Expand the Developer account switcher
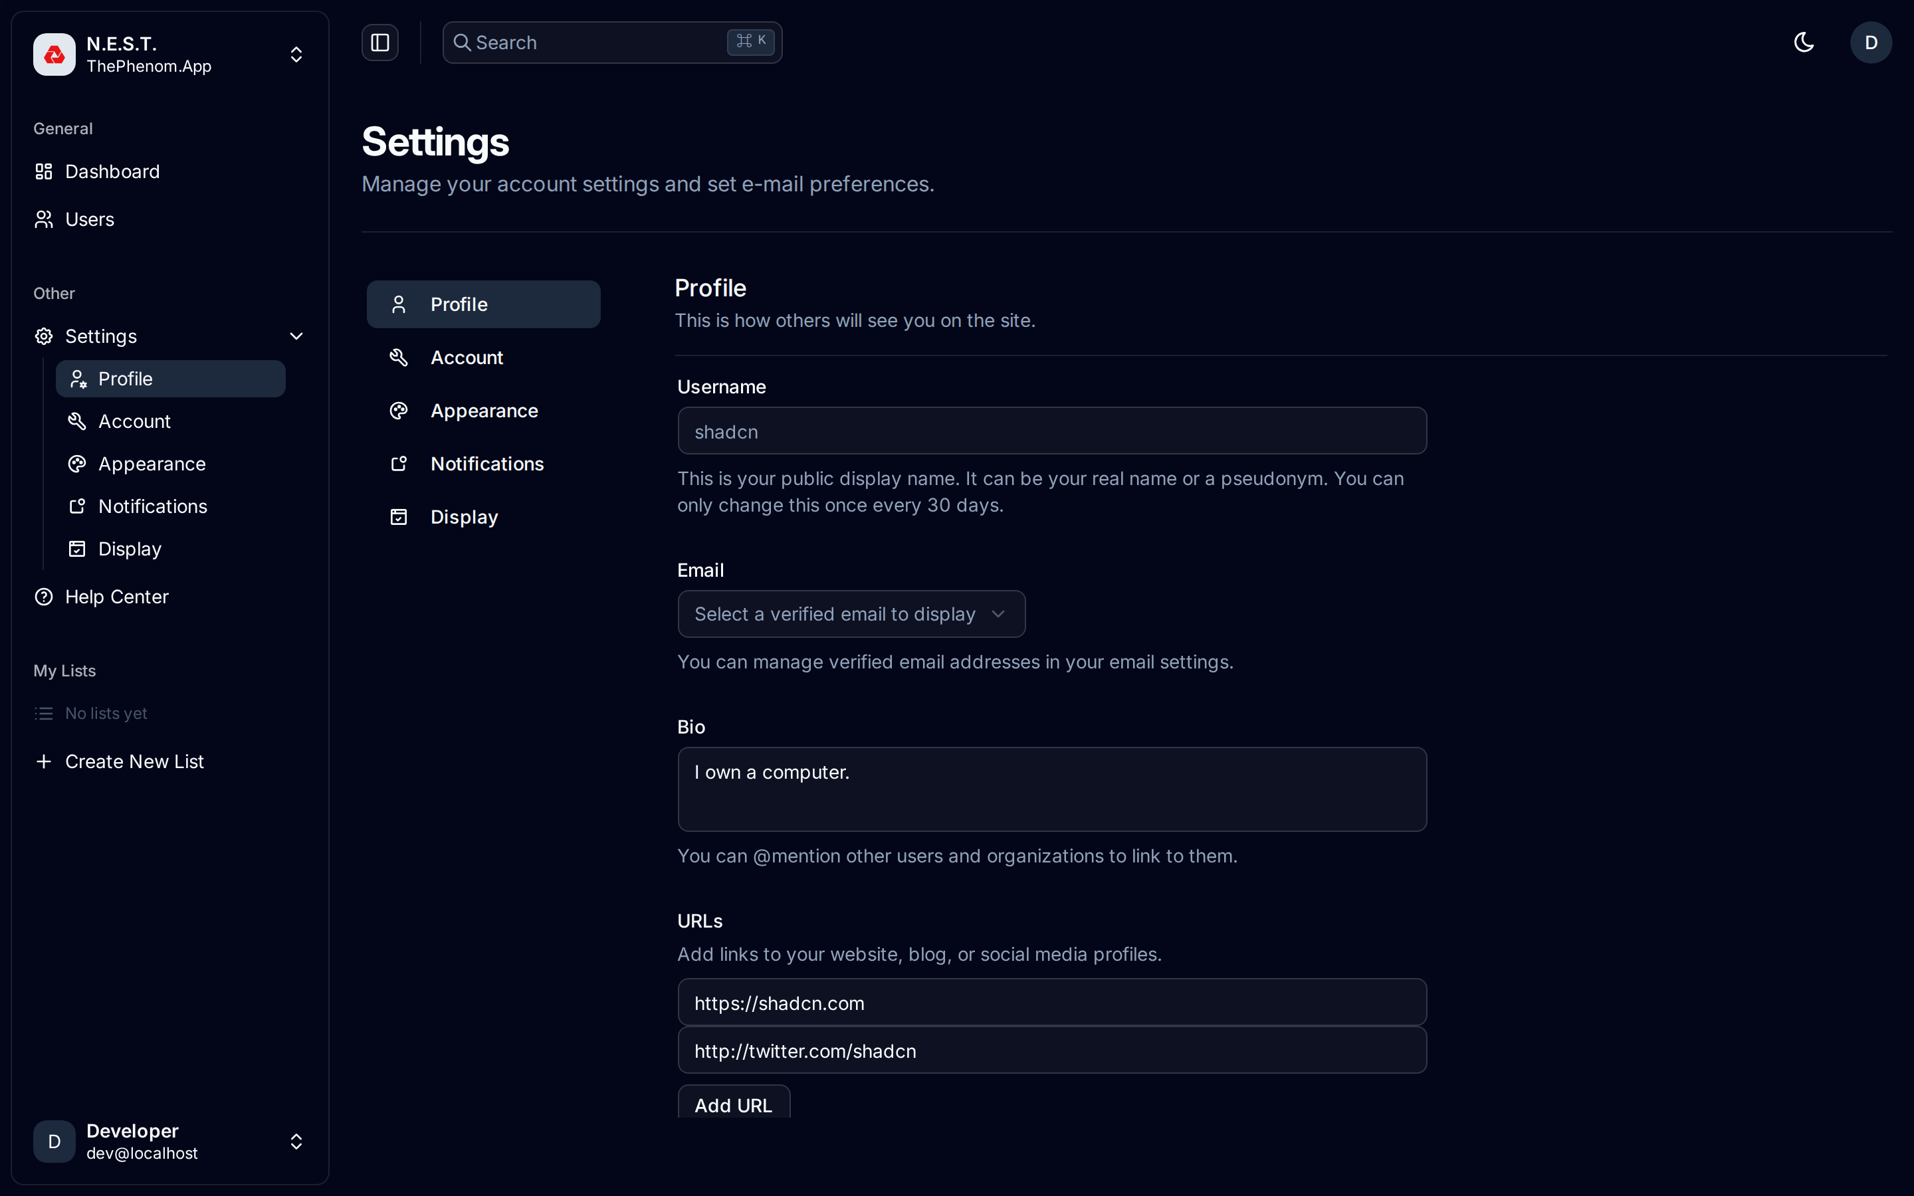The height and width of the screenshot is (1196, 1914). (296, 1141)
